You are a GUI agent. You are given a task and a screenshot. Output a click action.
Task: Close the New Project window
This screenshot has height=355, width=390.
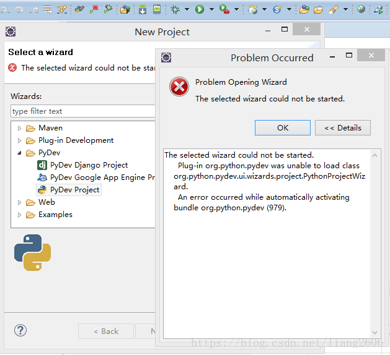tap(307, 30)
